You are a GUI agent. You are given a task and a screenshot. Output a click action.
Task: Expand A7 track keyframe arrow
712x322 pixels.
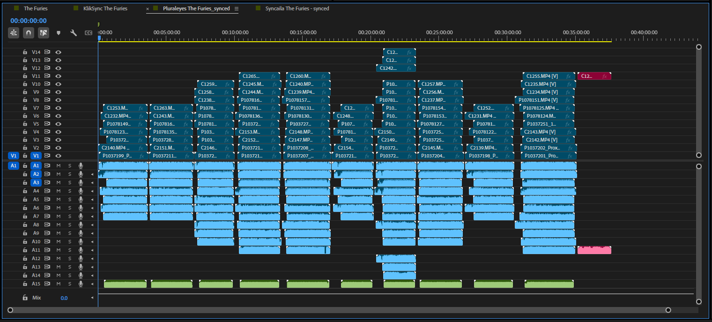(92, 216)
